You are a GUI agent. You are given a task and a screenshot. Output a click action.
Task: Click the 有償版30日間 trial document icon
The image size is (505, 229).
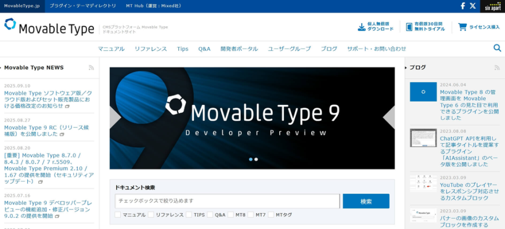click(x=409, y=27)
